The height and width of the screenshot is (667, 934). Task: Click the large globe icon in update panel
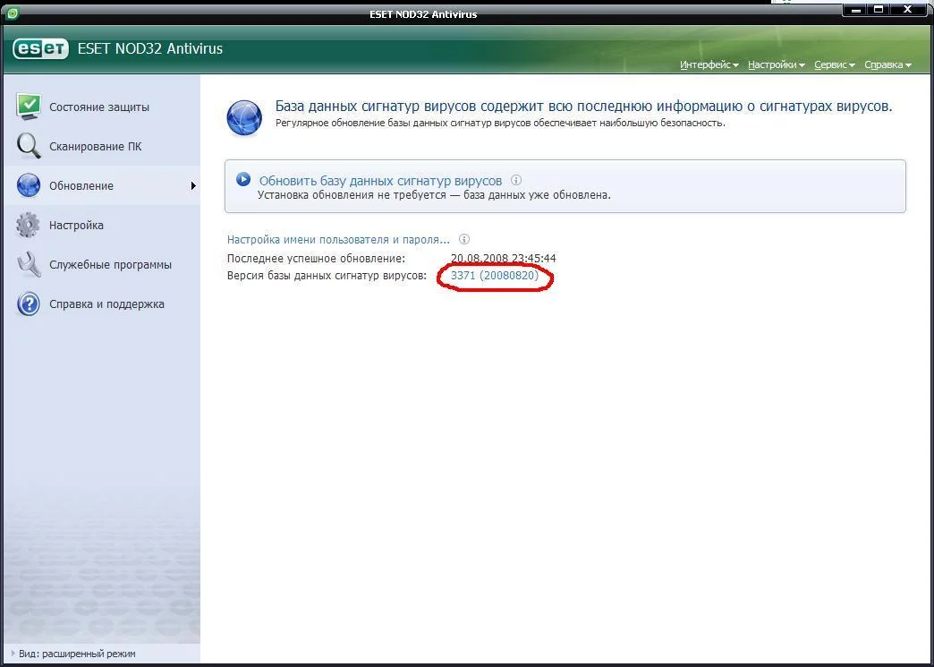click(244, 118)
